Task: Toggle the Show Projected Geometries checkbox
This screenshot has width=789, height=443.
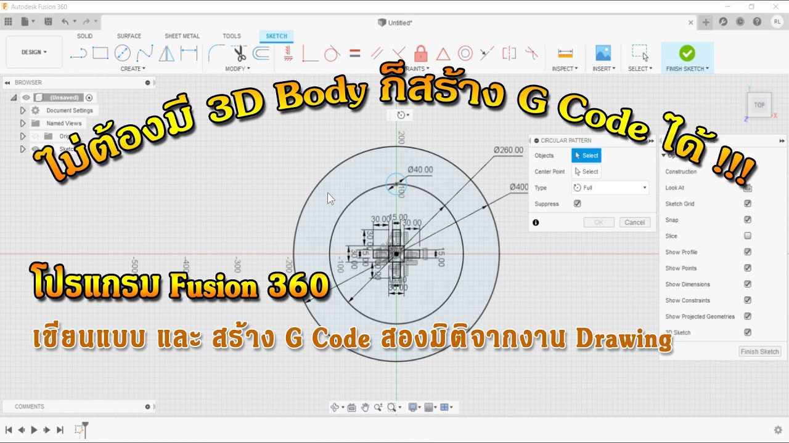Action: click(748, 316)
